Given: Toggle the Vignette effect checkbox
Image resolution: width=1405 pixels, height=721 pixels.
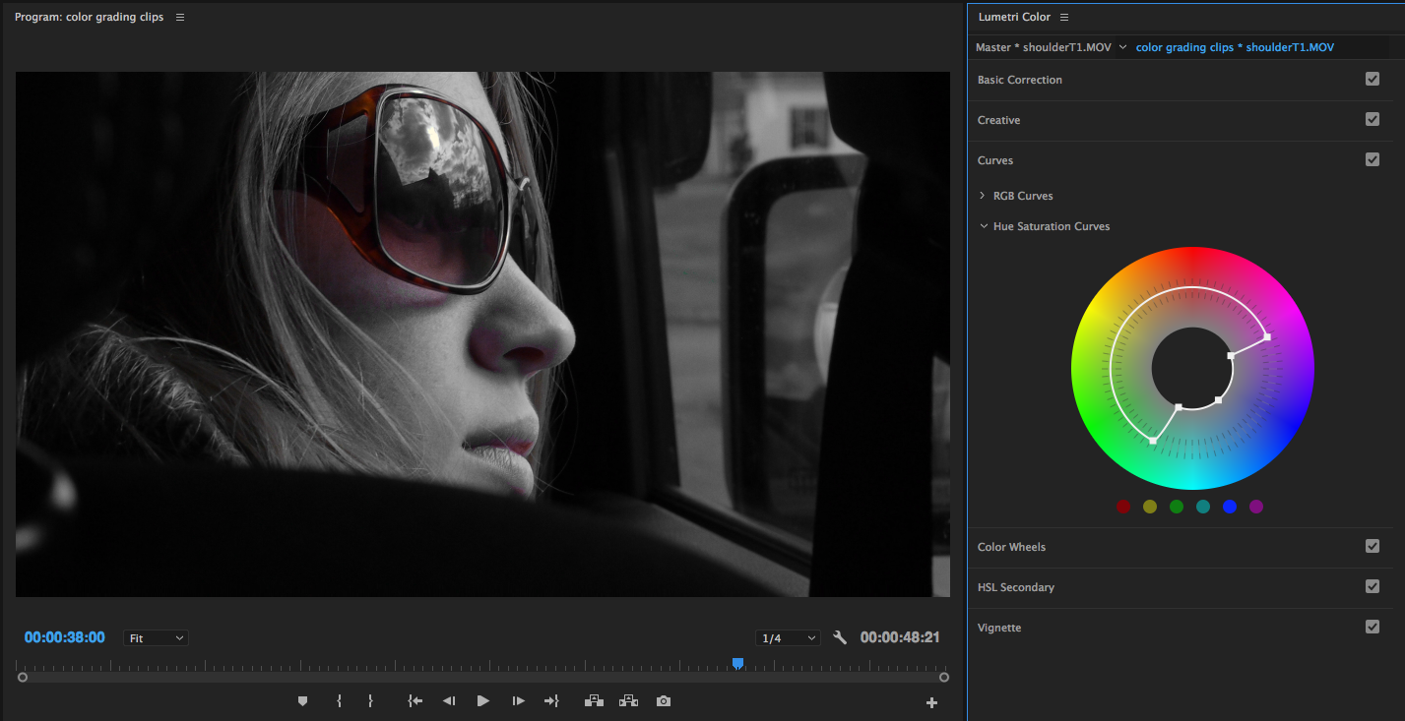Looking at the screenshot, I should click(x=1373, y=627).
